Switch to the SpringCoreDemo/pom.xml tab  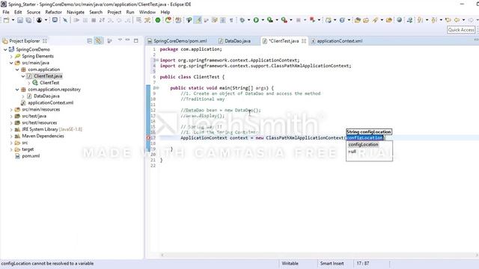click(177, 41)
